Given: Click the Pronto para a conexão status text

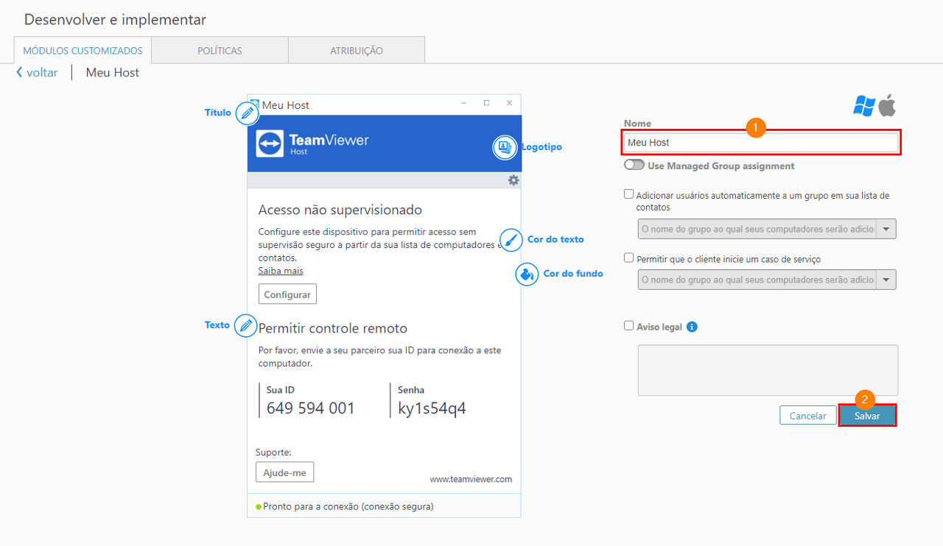Looking at the screenshot, I should [348, 507].
